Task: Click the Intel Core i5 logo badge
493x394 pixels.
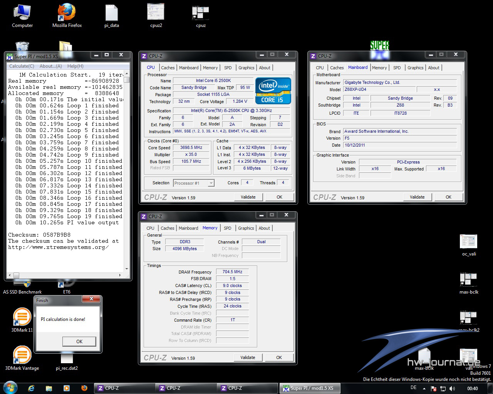Action: click(273, 91)
